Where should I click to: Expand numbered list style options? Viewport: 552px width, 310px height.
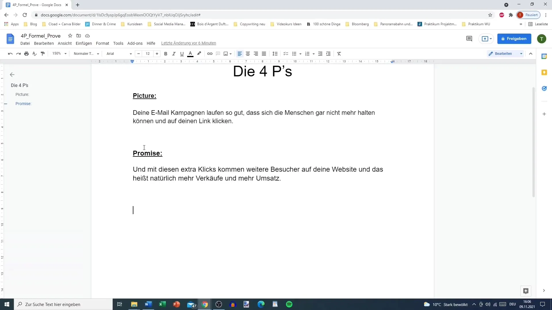click(x=313, y=54)
